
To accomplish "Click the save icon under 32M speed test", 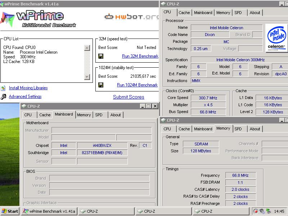I will [101, 56].
